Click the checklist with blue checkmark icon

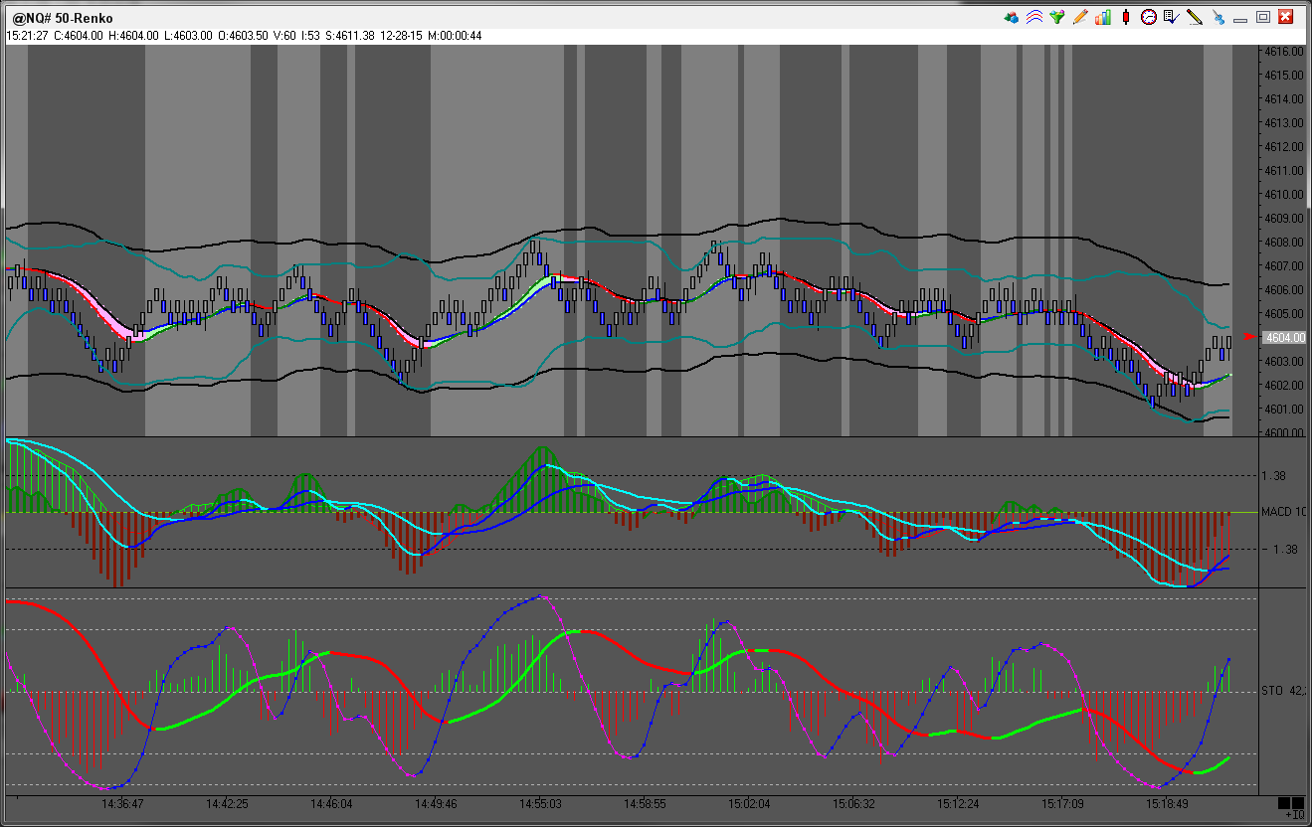tap(1172, 17)
